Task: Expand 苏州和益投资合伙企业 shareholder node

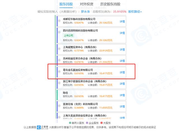Action: [59, 60]
